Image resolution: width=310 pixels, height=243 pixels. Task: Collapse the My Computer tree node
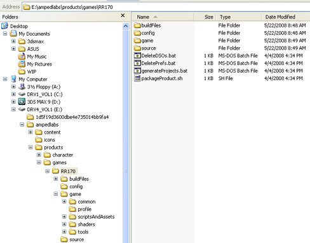click(5, 79)
